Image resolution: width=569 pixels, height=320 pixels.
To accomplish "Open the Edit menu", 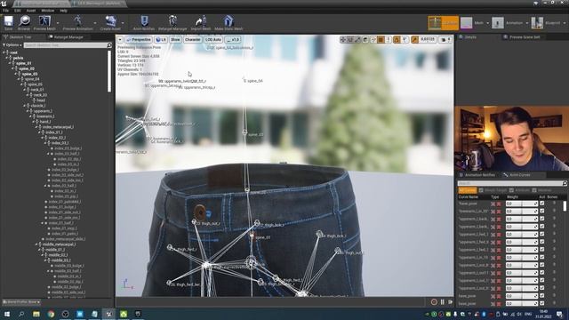I will click(x=18, y=11).
